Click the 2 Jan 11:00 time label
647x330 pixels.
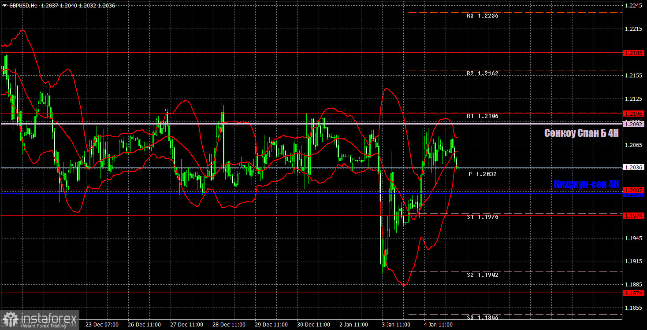click(x=354, y=325)
